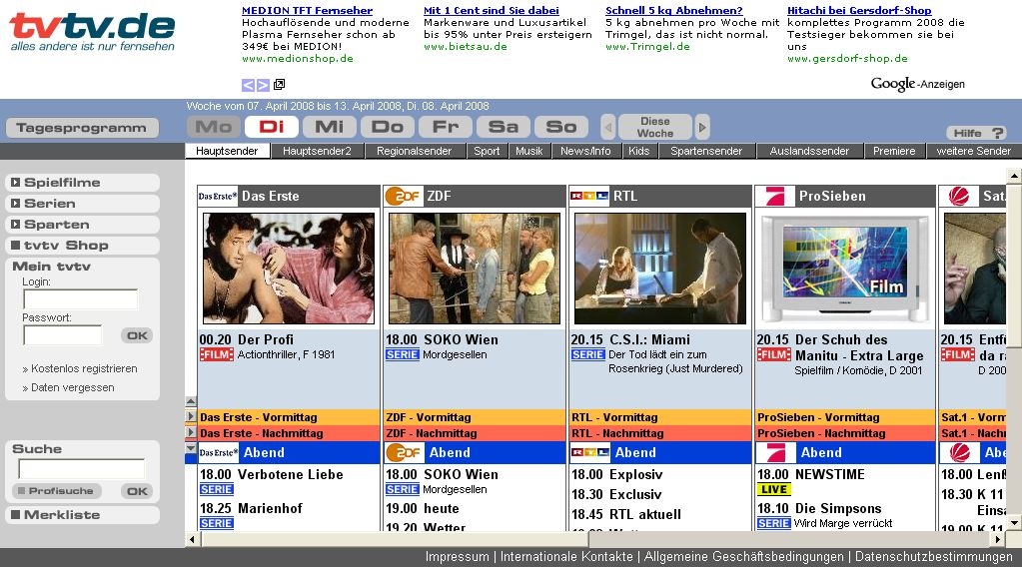
Task: Click Diese Woche button
Action: tap(655, 127)
